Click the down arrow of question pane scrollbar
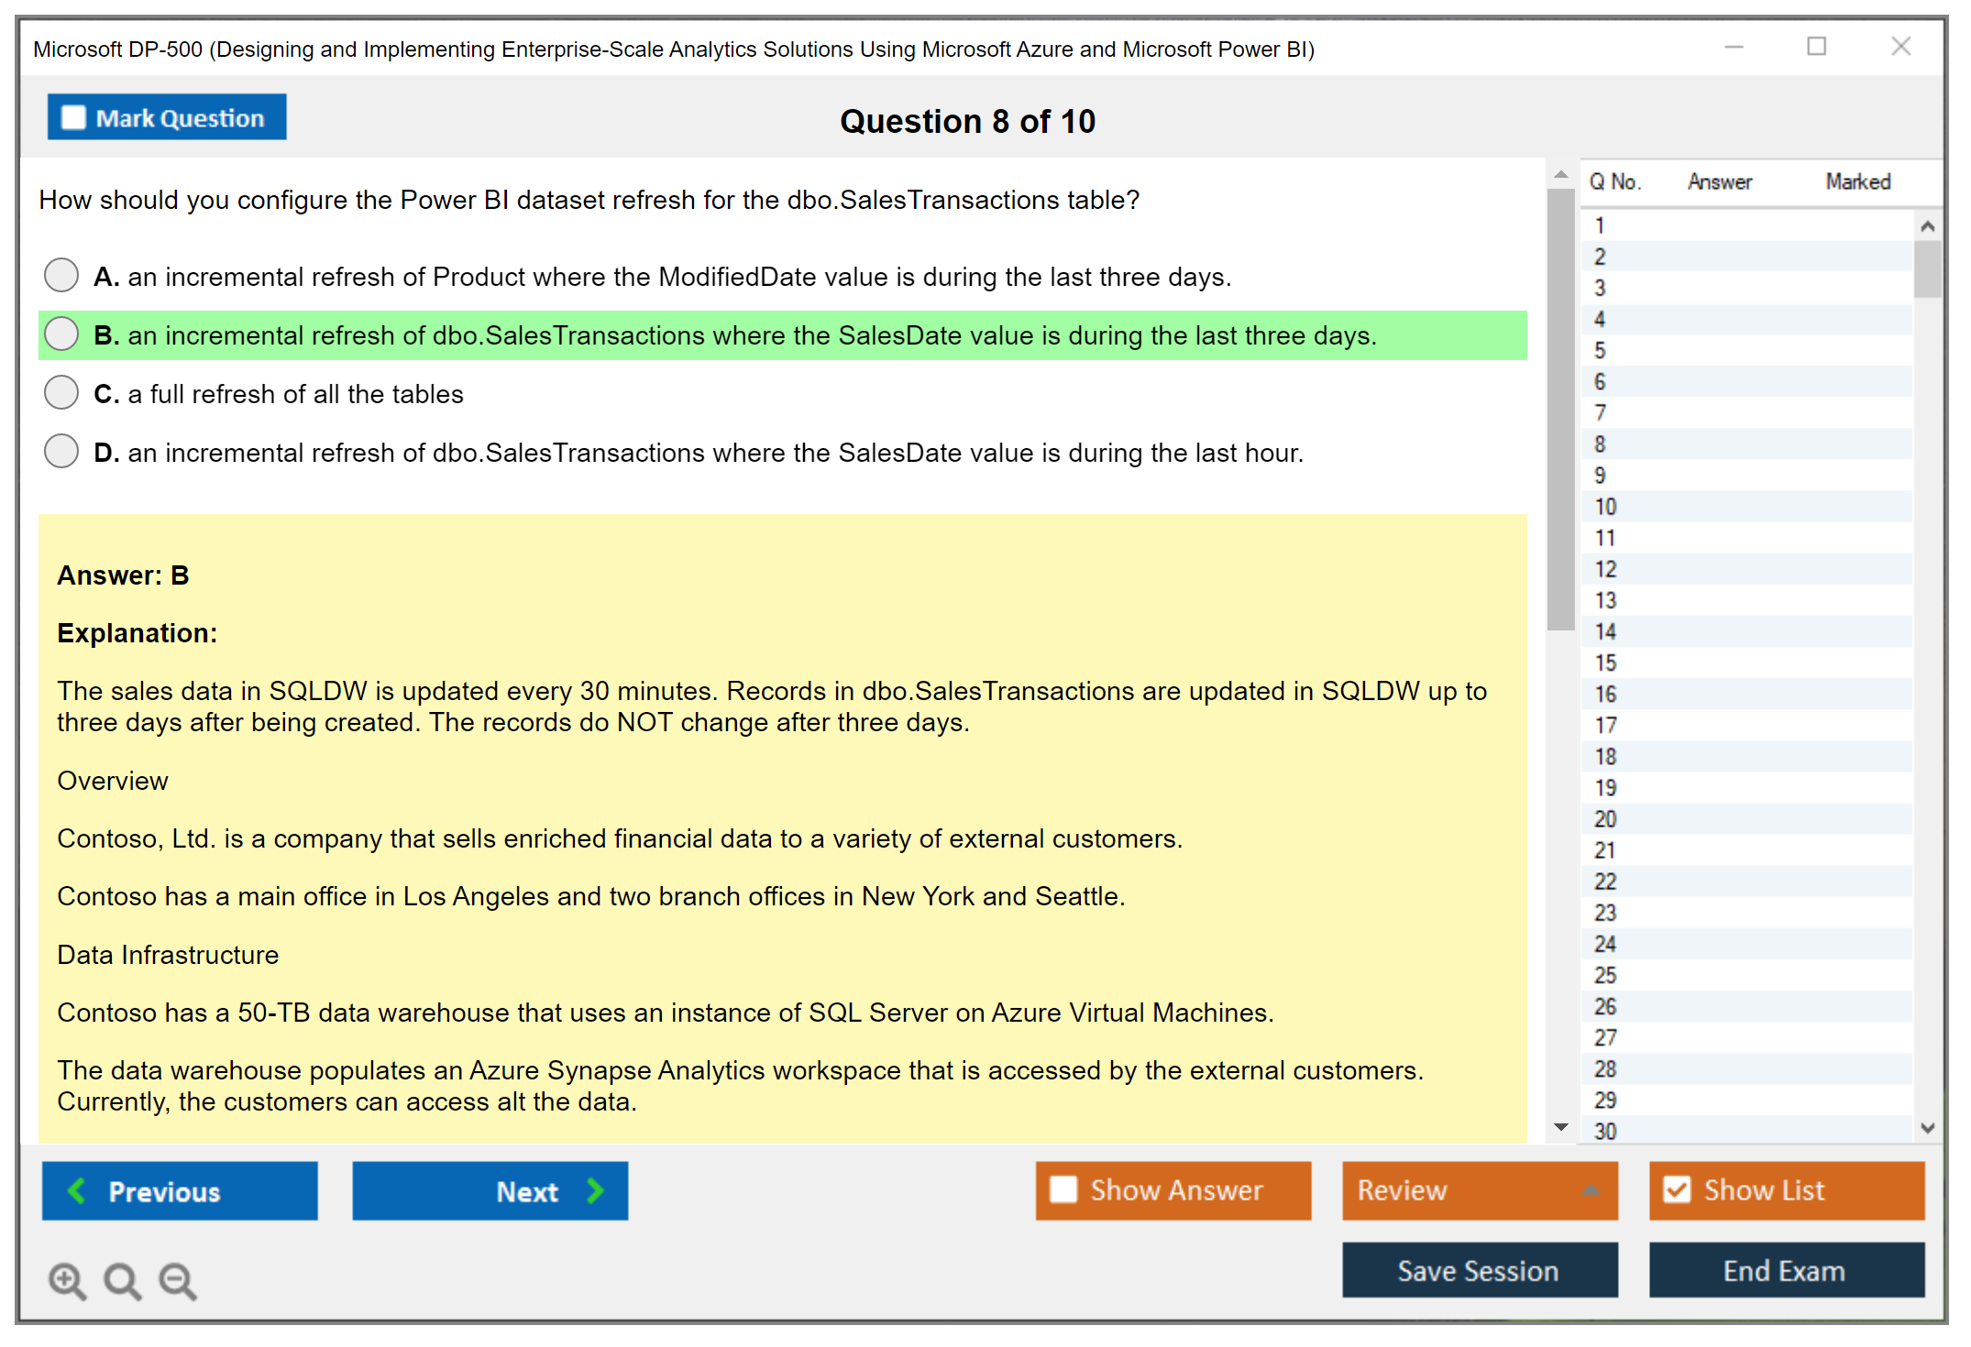Screen dimensions: 1971x1347 coord(1560,1127)
